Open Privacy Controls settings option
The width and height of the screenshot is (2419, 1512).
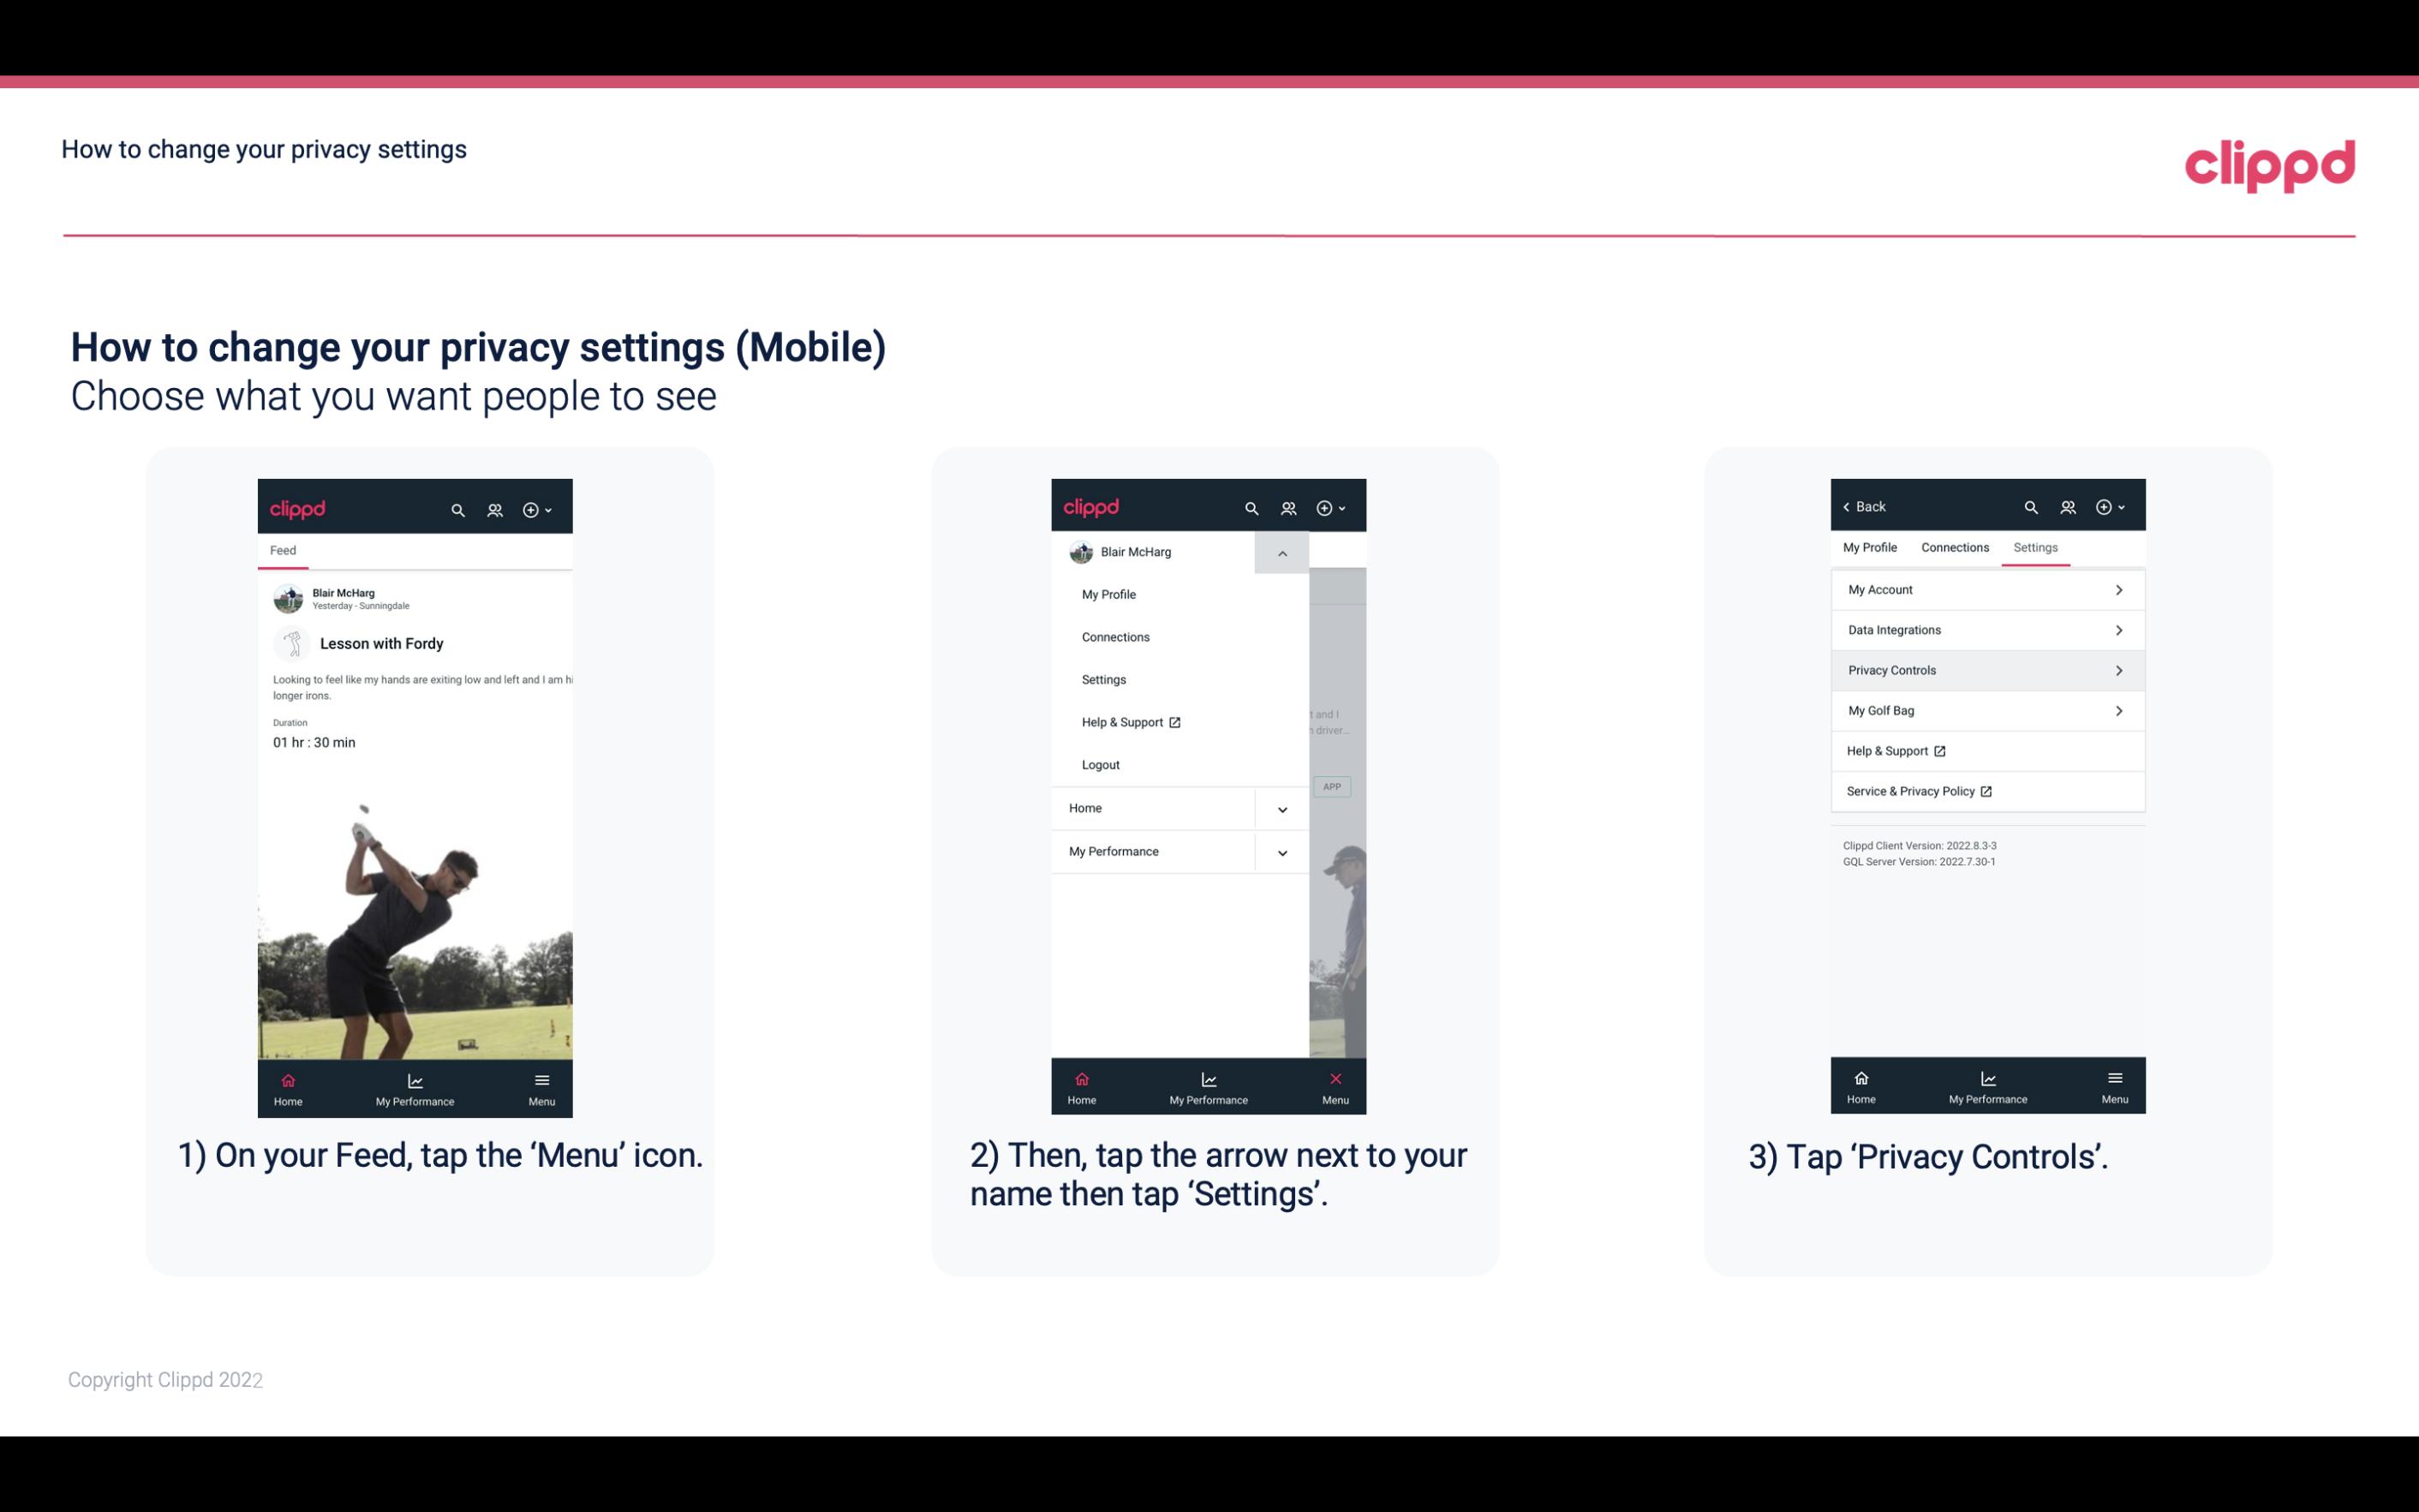click(1986, 669)
